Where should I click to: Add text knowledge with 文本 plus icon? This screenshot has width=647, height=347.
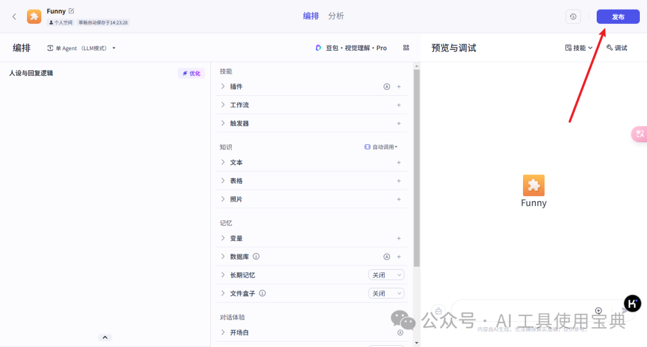coord(399,162)
